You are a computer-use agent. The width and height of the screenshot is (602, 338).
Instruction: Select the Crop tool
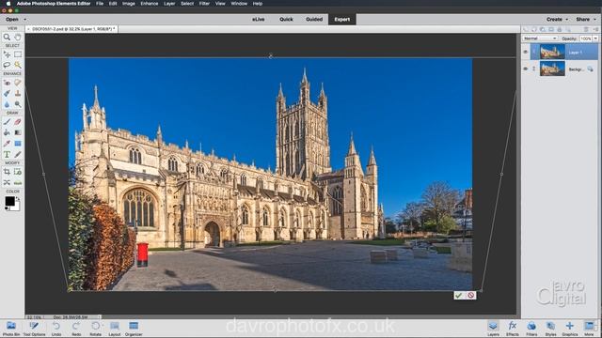(7, 172)
